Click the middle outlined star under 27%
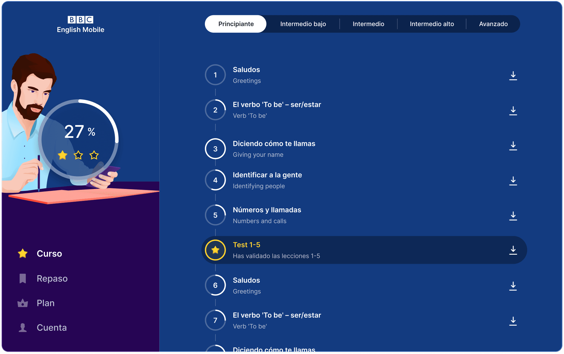The image size is (564, 354). (78, 155)
